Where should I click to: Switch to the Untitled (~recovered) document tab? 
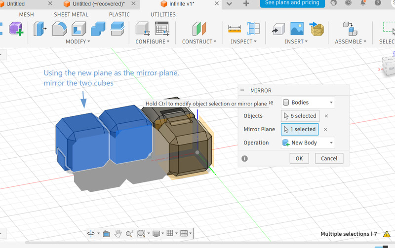[98, 4]
